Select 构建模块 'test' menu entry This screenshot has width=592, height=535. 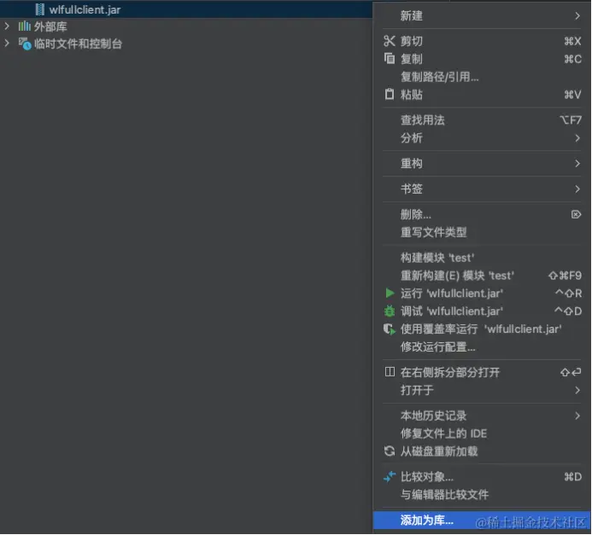(x=482, y=258)
